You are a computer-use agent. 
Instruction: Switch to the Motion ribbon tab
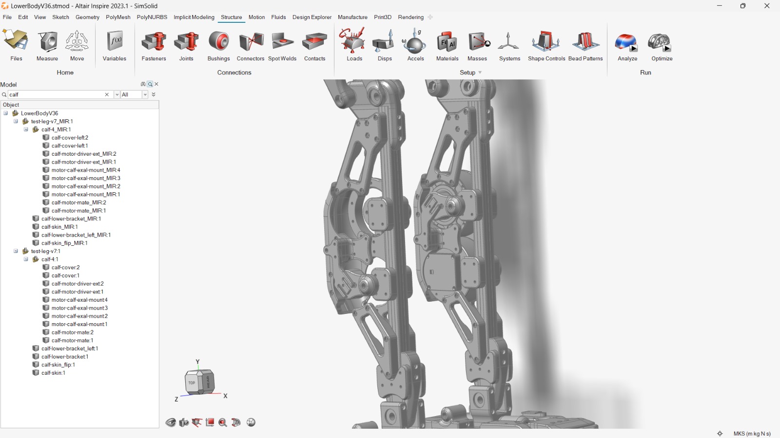click(x=256, y=17)
